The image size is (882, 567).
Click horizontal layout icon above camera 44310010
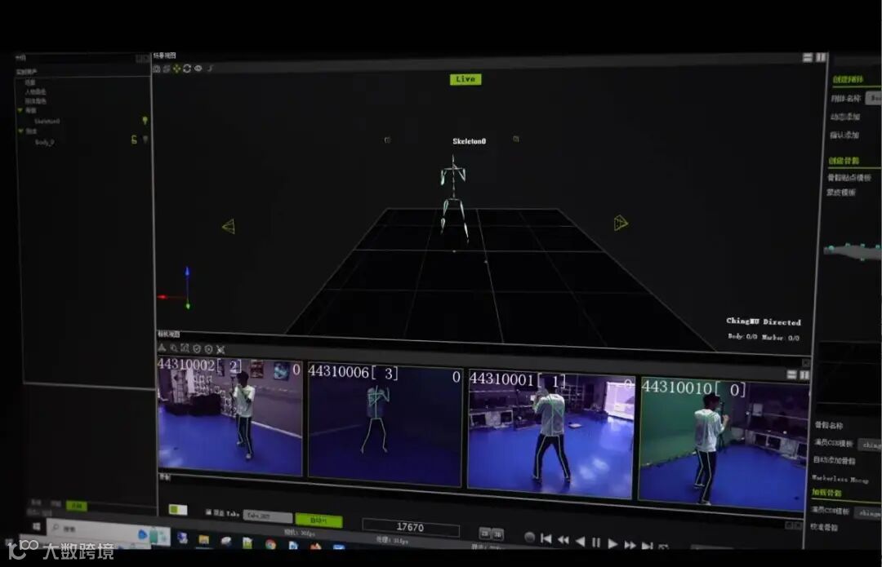(x=791, y=374)
